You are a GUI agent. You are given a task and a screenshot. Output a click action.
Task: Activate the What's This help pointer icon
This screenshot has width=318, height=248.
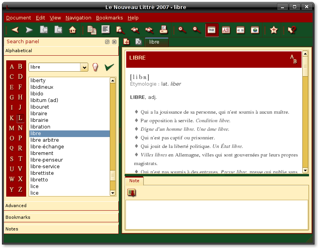pos(292,30)
